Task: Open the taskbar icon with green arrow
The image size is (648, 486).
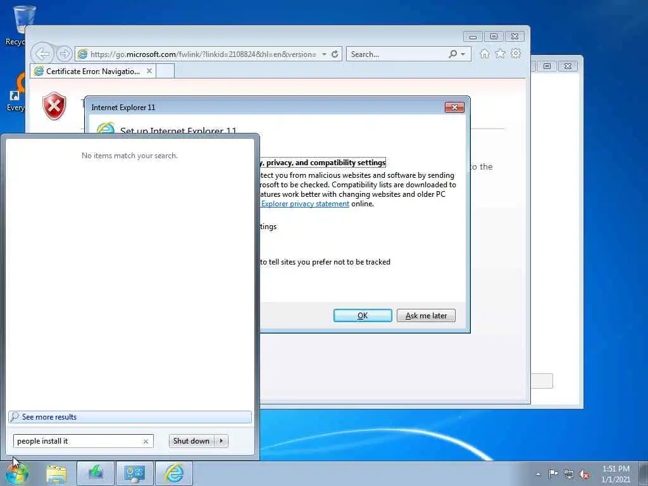Action: point(96,473)
